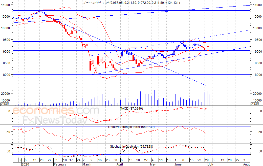This screenshot has height=166, width=263.
Task: Click the Stochastic Oscillator title label
Action: pyautogui.click(x=131, y=146)
